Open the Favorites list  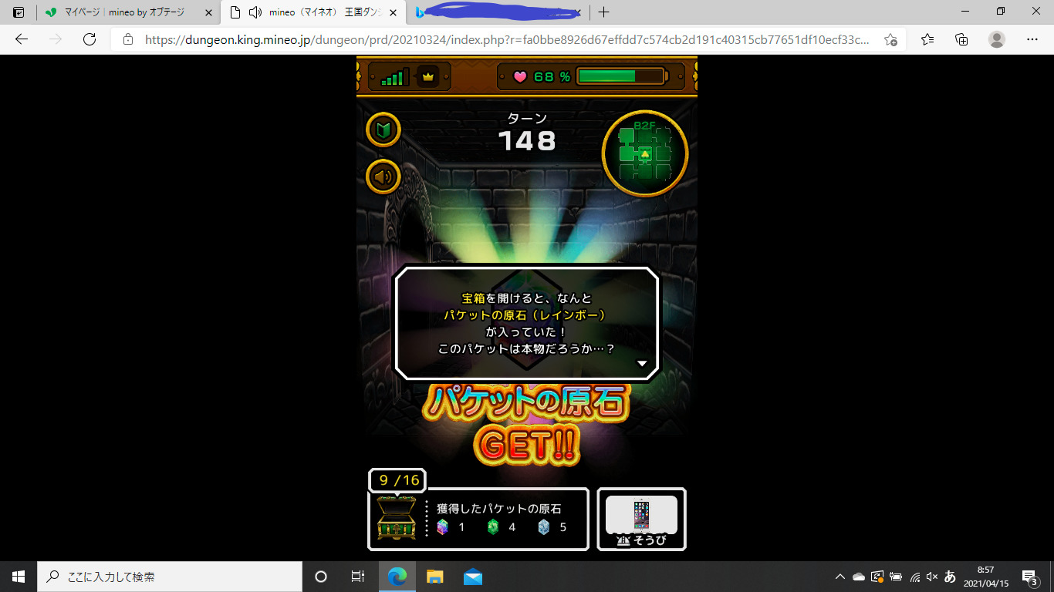coord(927,39)
